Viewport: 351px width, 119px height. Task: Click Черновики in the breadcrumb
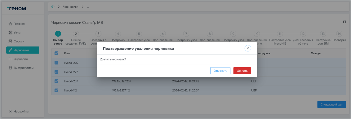[71, 7]
